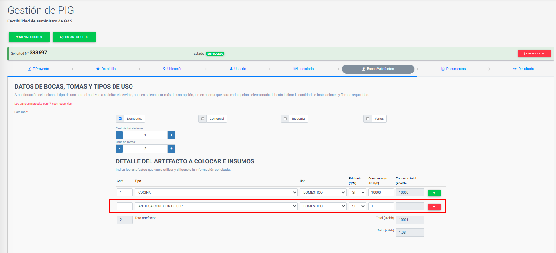Click the Consumo c/u field showing 10000
Image resolution: width=556 pixels, height=253 pixels.
click(x=381, y=193)
